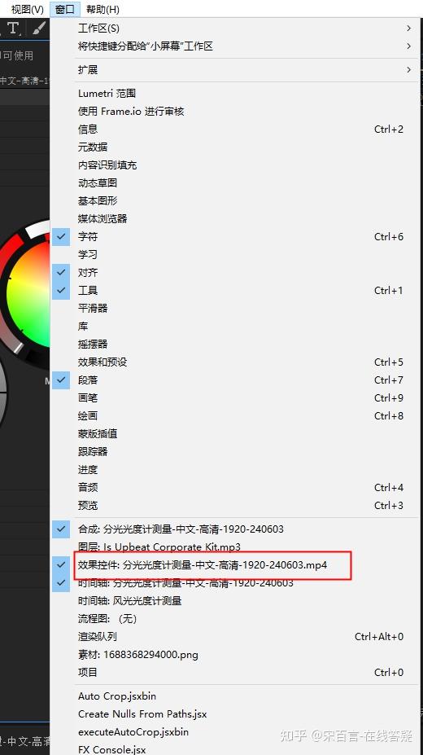Expand the 扩展 submenu arrow
423x755 pixels.
408,70
